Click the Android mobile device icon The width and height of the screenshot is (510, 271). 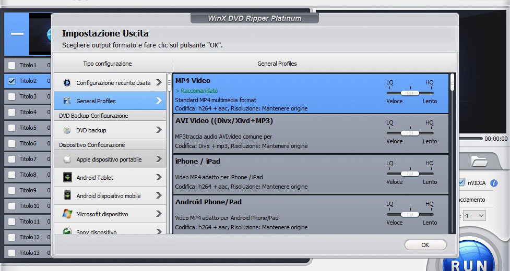click(67, 195)
